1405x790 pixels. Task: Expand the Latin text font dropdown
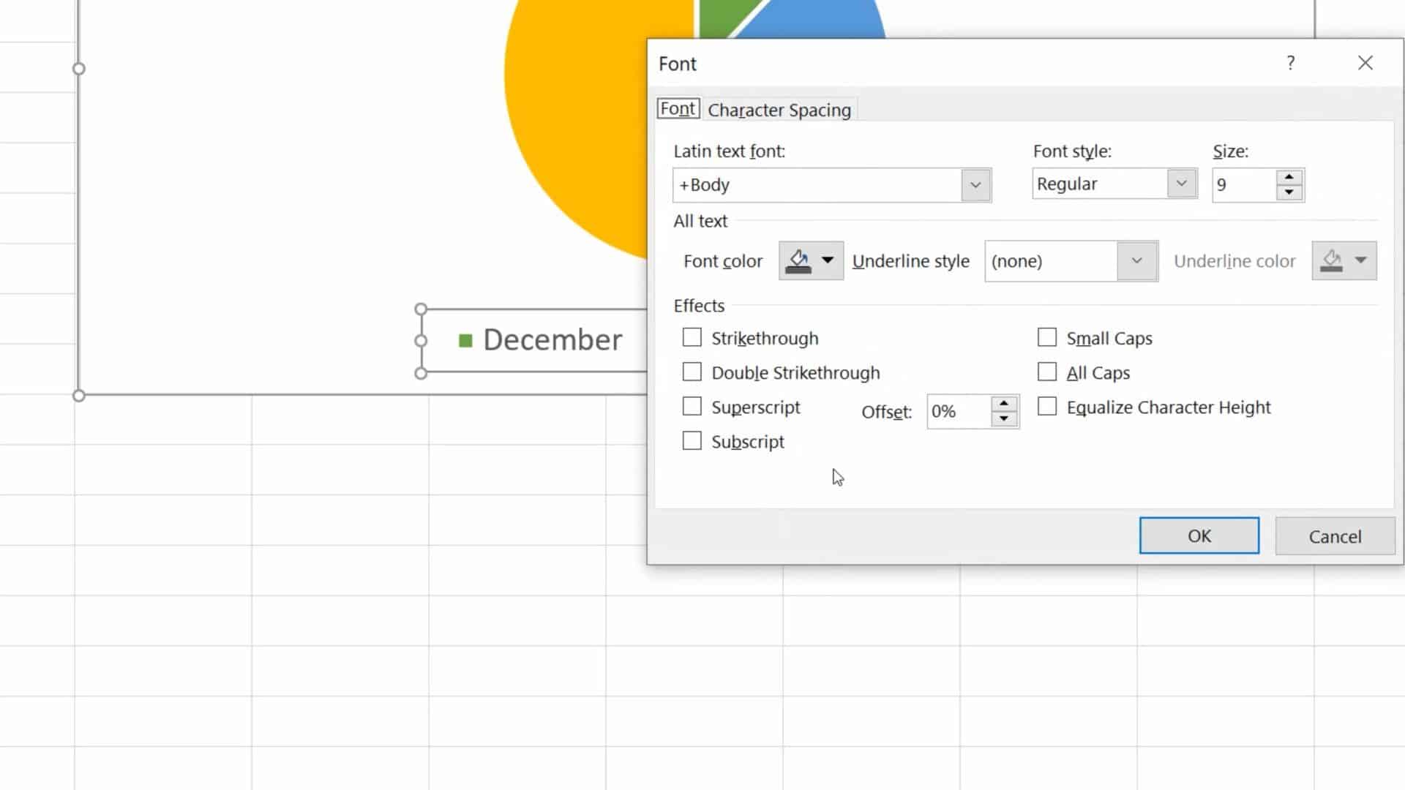(975, 185)
